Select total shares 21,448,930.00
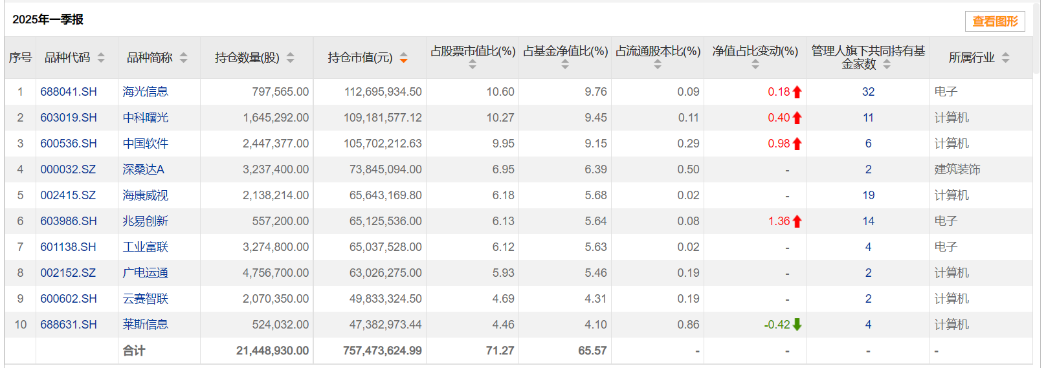 pyautogui.click(x=273, y=351)
